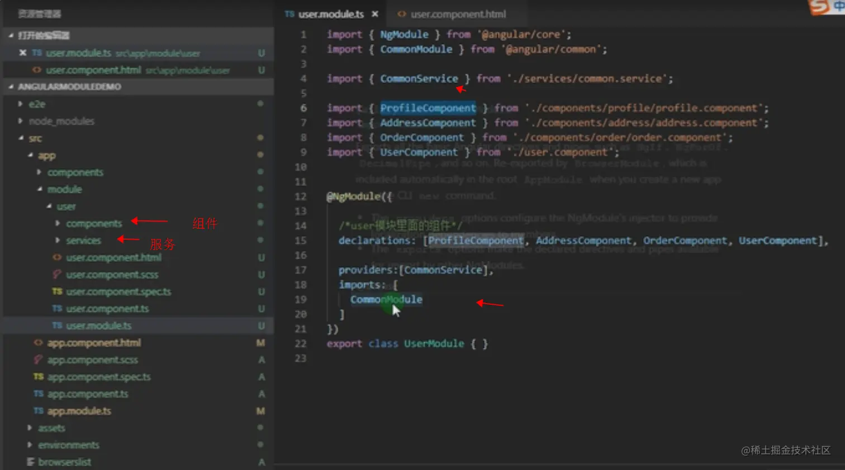Open user.component.scss file
The width and height of the screenshot is (845, 470).
click(112, 275)
